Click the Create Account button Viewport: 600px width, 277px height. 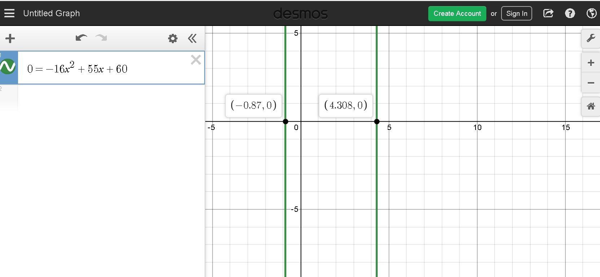tap(457, 13)
